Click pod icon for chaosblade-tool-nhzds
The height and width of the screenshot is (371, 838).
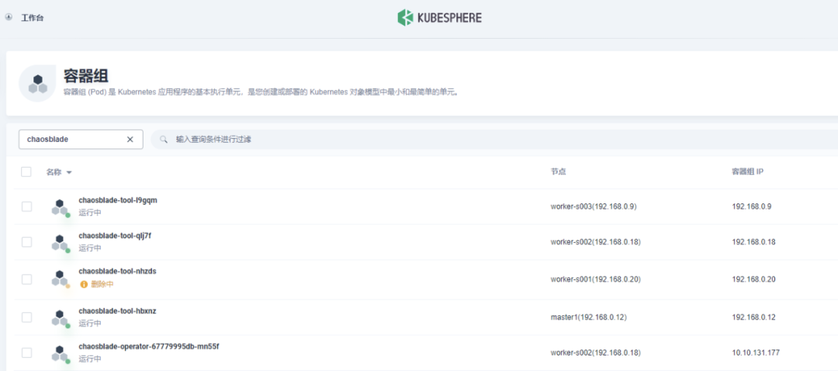[61, 279]
